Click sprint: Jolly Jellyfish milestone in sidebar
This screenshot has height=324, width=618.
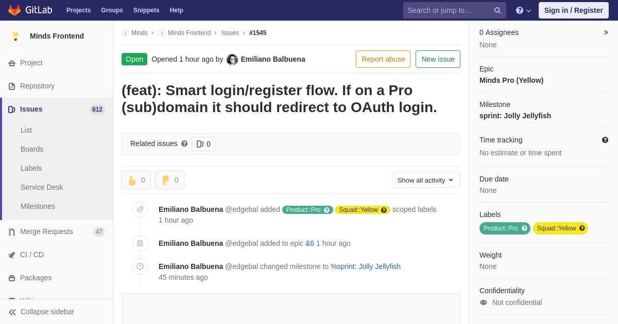pyautogui.click(x=515, y=116)
